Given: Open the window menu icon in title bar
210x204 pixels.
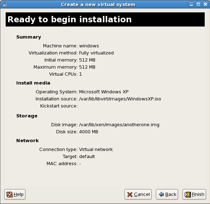Looking at the screenshot, I should point(5,4).
